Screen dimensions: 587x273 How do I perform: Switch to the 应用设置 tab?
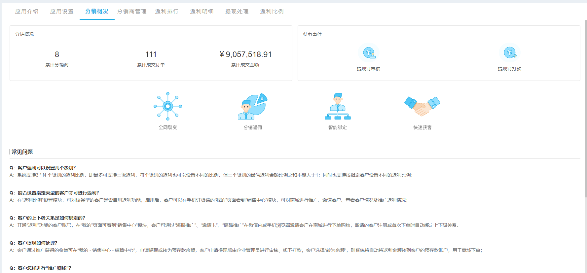pyautogui.click(x=62, y=12)
